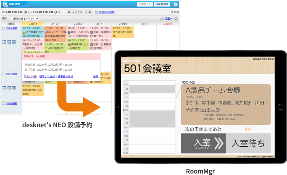Check the 502会議室 checkbox

tap(4, 74)
